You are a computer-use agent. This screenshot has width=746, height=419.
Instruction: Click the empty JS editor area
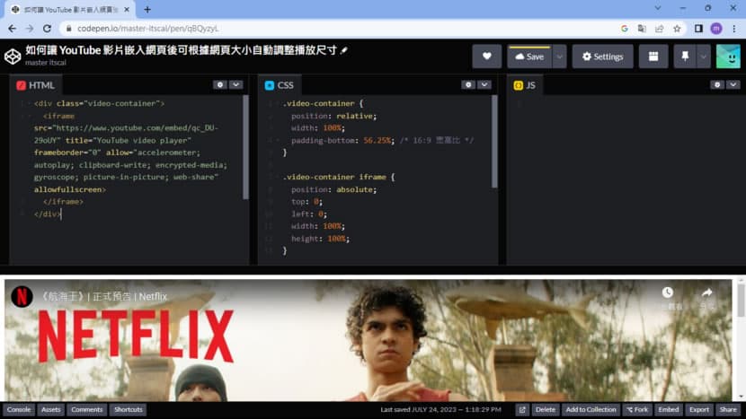pyautogui.click(x=626, y=179)
